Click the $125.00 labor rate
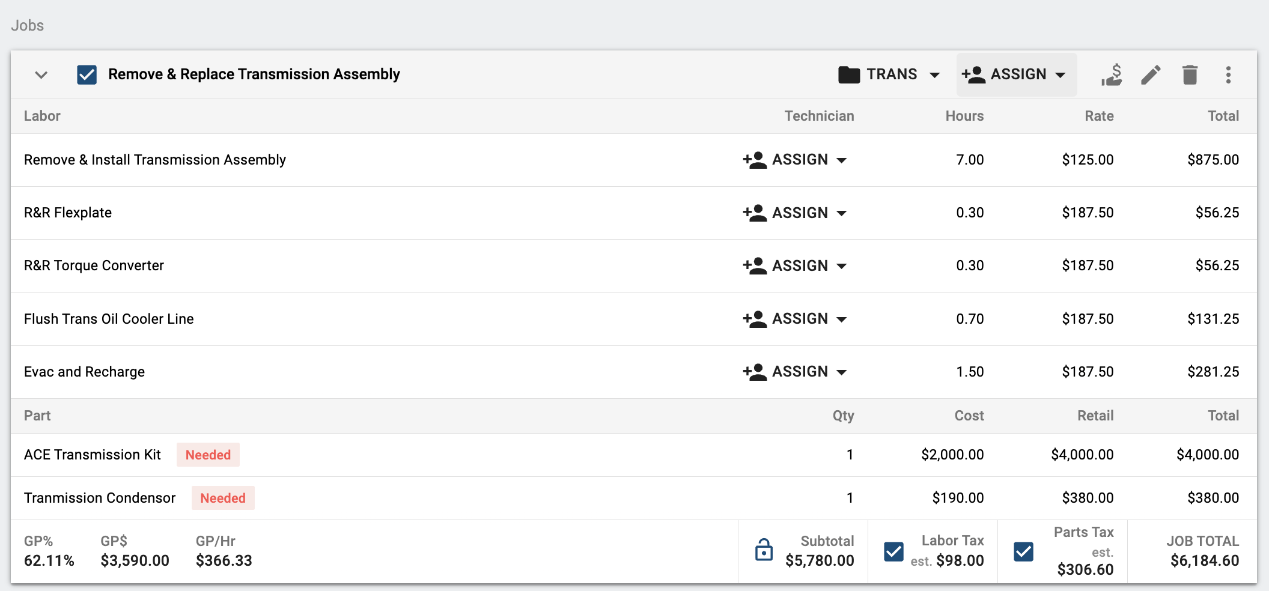Image resolution: width=1269 pixels, height=591 pixels. pos(1088,160)
